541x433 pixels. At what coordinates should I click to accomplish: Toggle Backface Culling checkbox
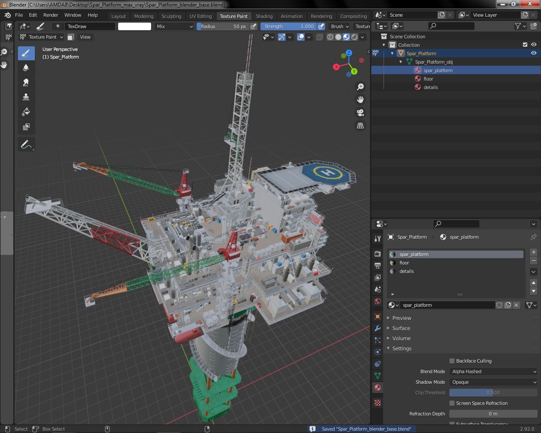coord(452,361)
